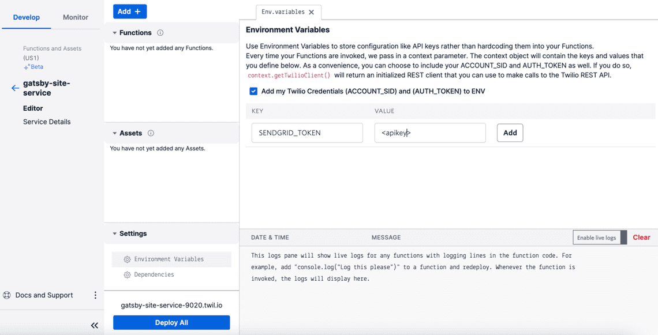
Task: Clear the logs pane
Action: (x=641, y=238)
